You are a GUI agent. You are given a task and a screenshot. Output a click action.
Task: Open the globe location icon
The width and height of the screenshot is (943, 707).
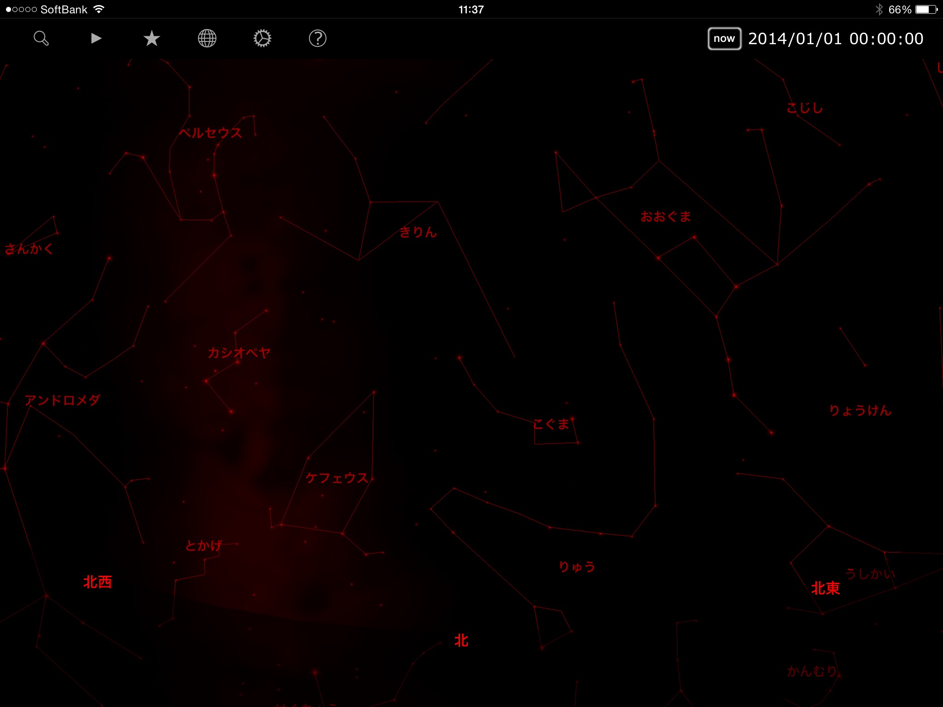point(207,38)
